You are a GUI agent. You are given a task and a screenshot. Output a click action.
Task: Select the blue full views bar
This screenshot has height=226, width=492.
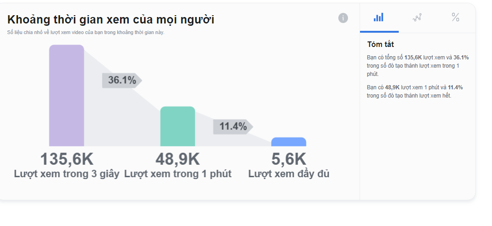[x=288, y=142]
